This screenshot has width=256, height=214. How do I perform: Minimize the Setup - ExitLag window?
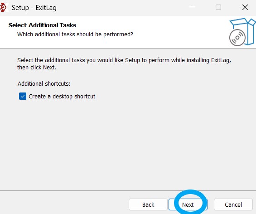(192, 7)
